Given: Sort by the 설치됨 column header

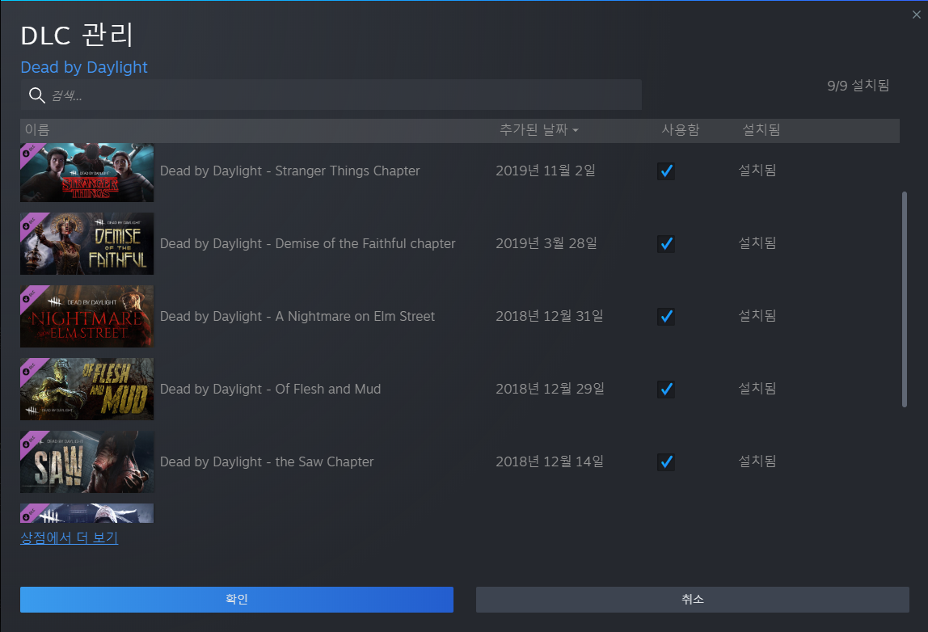Looking at the screenshot, I should pos(761,129).
